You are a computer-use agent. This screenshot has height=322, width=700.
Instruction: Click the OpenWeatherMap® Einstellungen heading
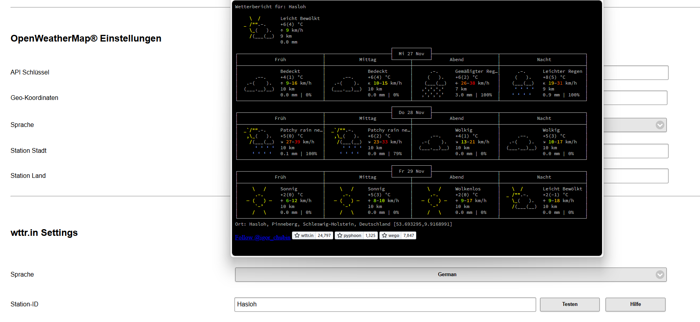point(86,38)
